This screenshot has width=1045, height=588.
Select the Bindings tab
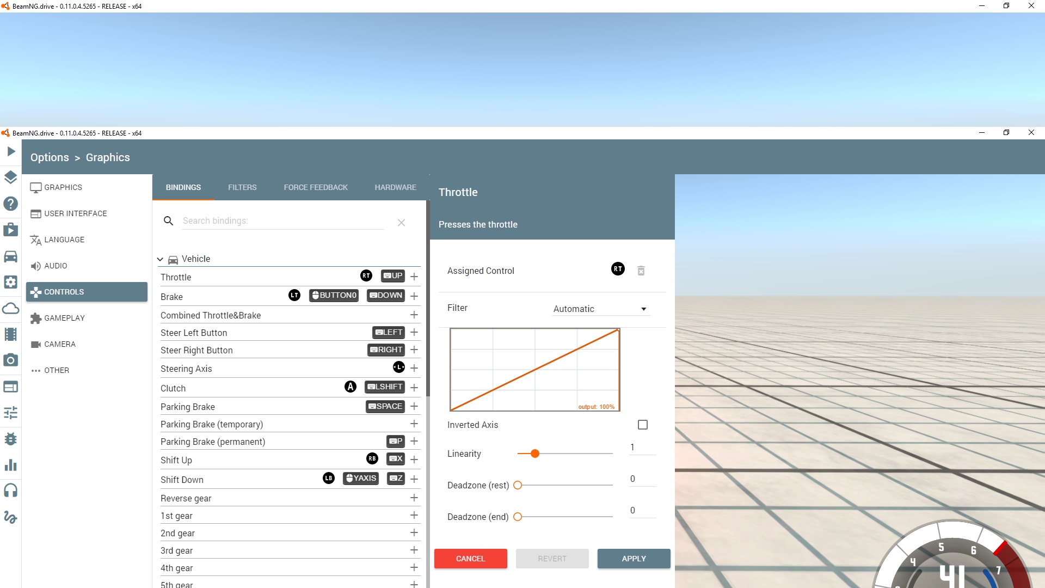[183, 187]
